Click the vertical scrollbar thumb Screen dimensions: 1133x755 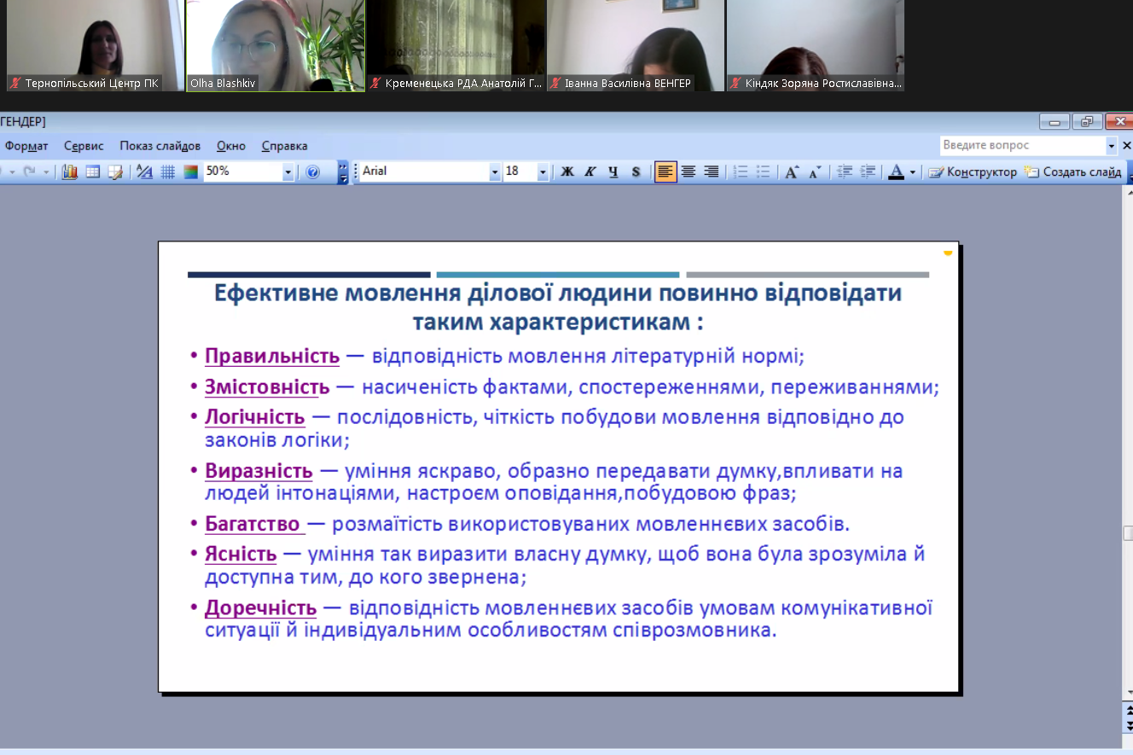1128,533
